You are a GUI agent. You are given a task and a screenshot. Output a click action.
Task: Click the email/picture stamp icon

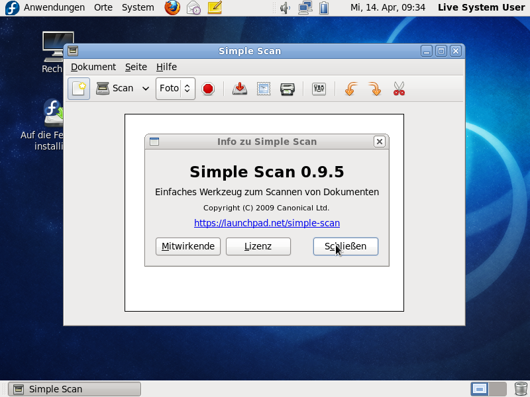[x=264, y=89]
